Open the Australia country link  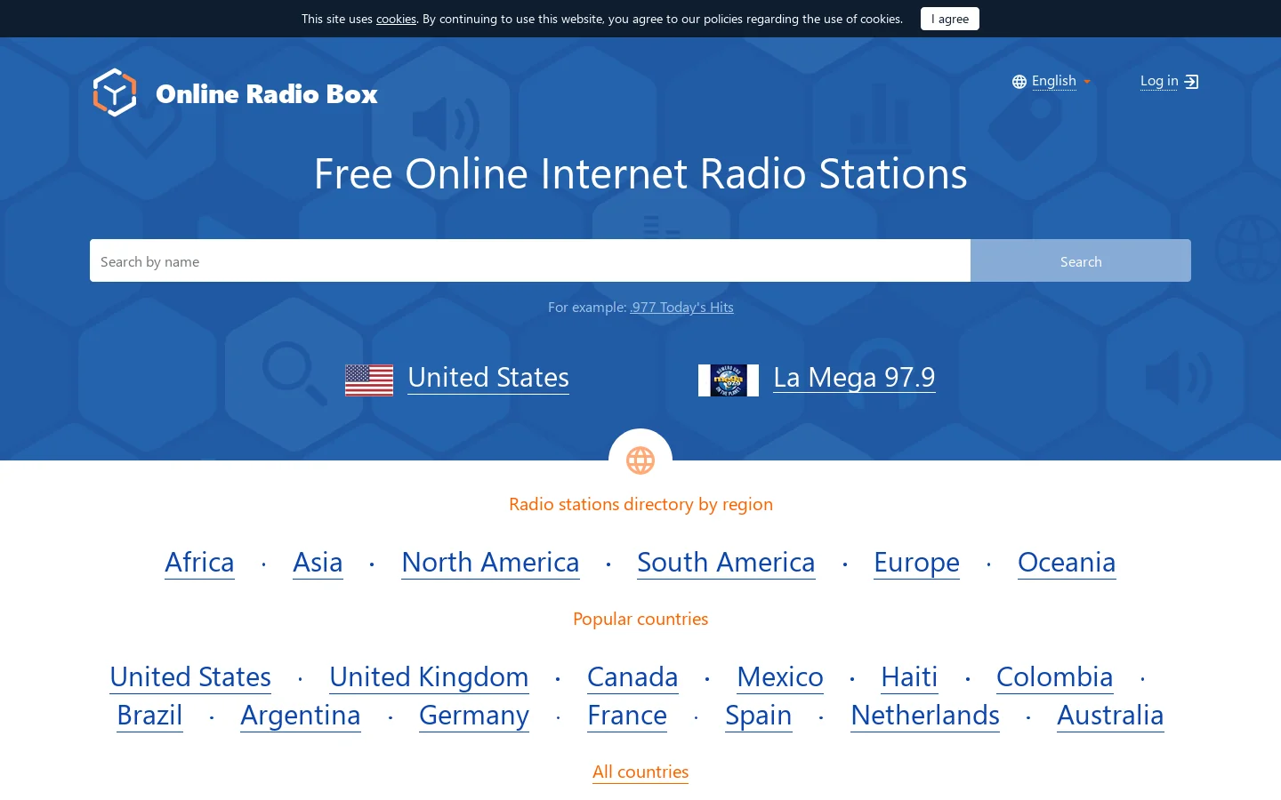coord(1110,715)
